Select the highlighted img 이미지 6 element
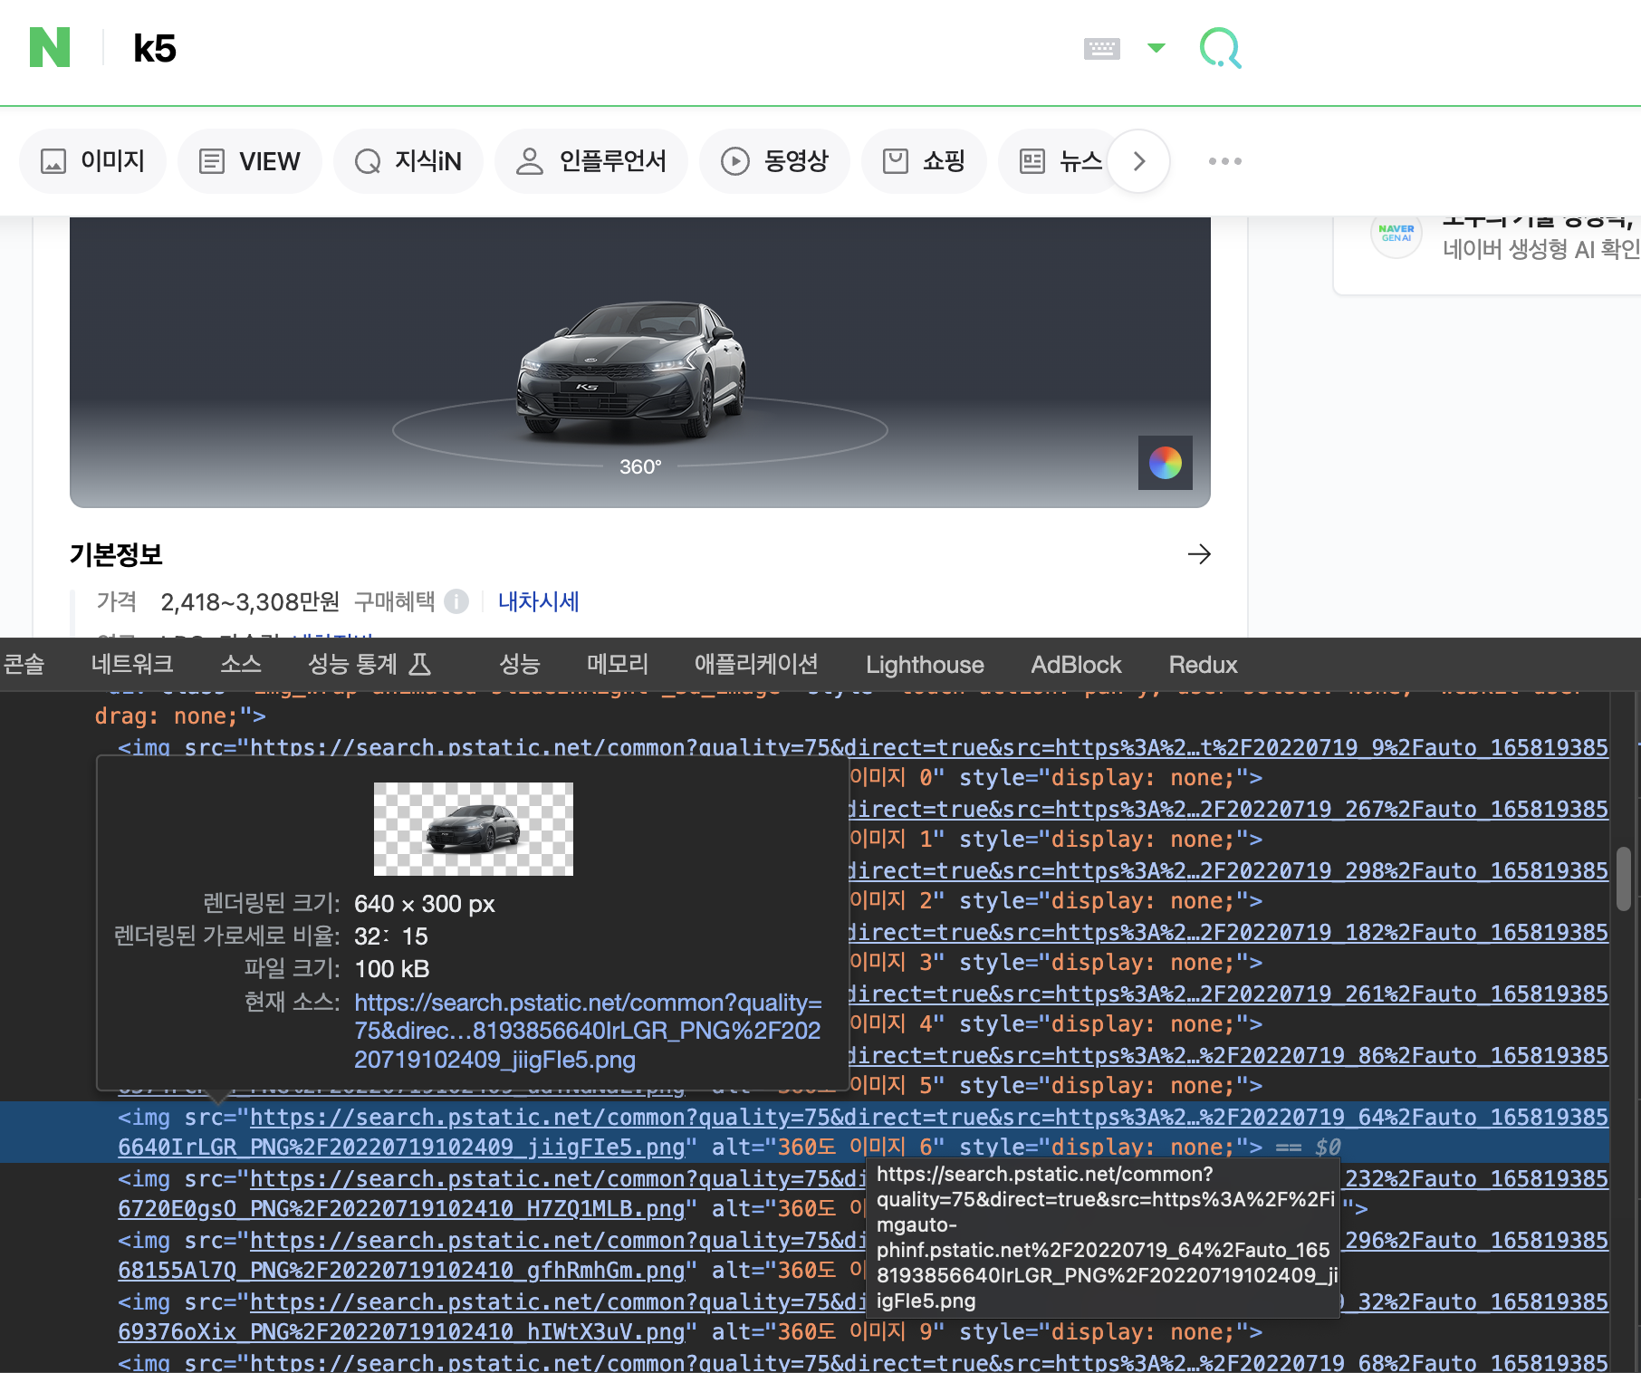1641x1373 pixels. (804, 1132)
